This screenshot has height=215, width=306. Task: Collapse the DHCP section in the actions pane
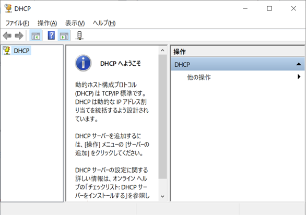point(299,64)
